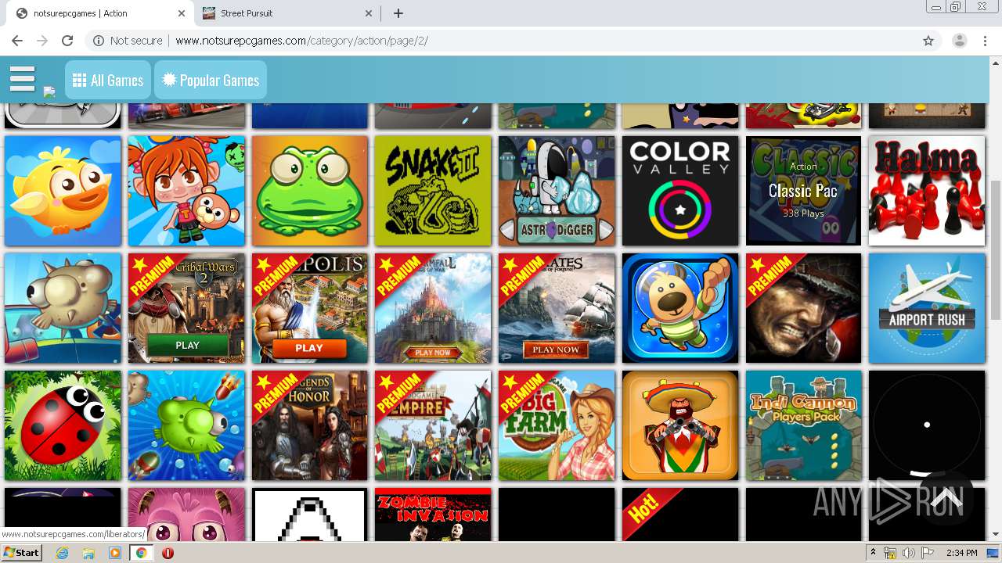Image resolution: width=1002 pixels, height=563 pixels.
Task: Select the Chrome taskbar icon
Action: pos(141,553)
